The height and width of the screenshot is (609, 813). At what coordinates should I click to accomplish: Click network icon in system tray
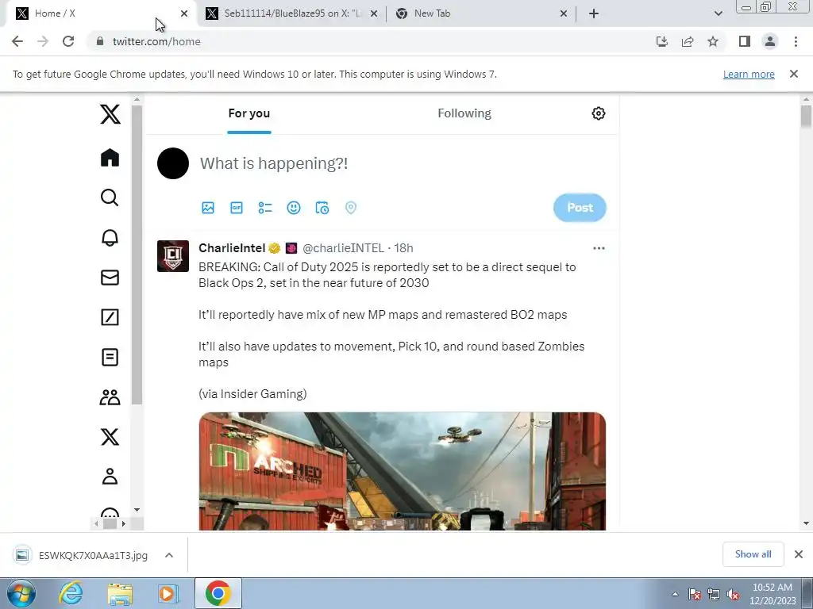pyautogui.click(x=714, y=595)
